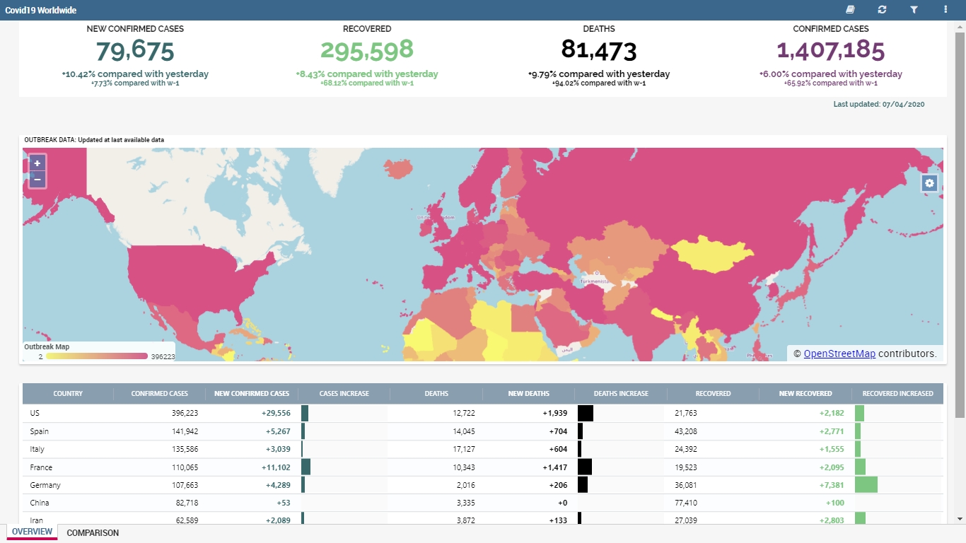The height and width of the screenshot is (543, 966).
Task: Click the vertical page scrollbar
Action: coord(960,212)
